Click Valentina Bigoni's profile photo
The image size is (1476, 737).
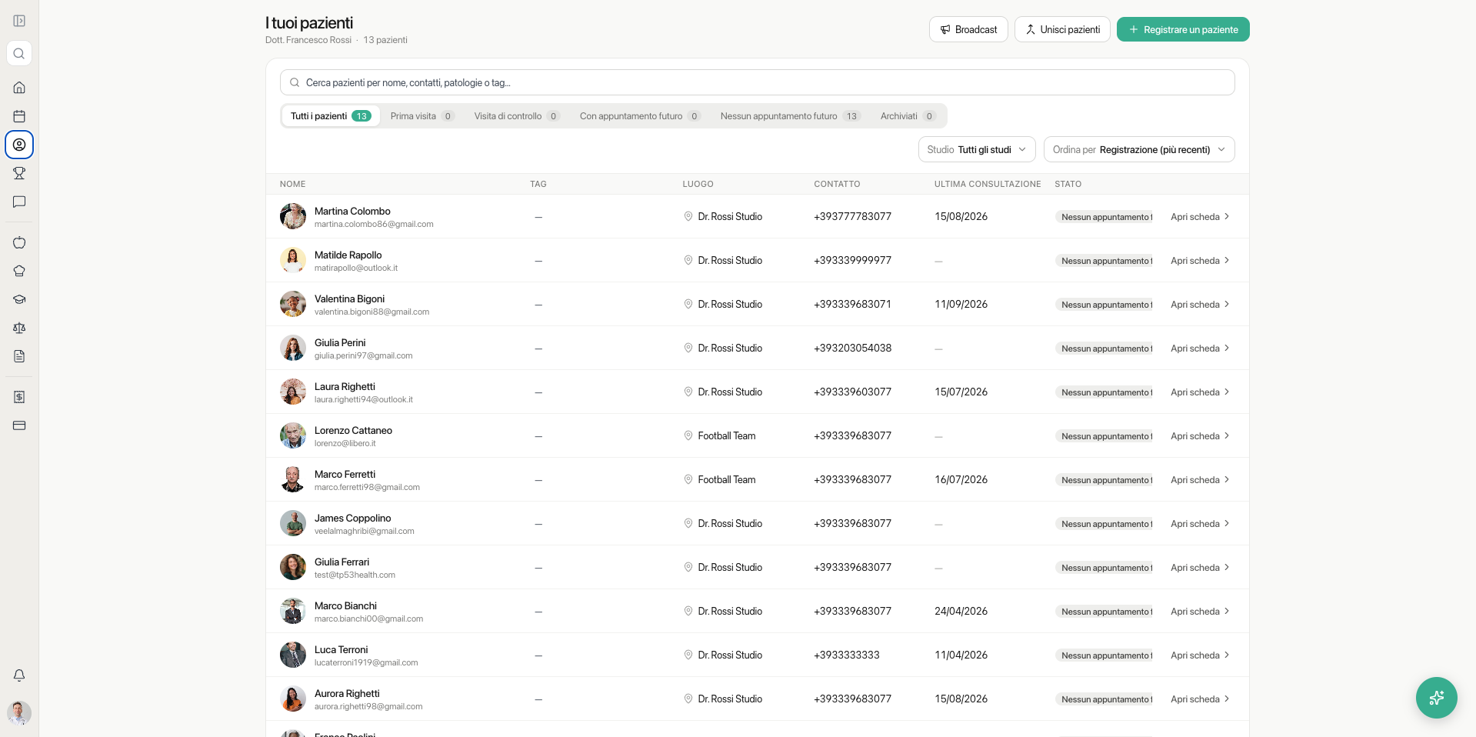coord(293,304)
